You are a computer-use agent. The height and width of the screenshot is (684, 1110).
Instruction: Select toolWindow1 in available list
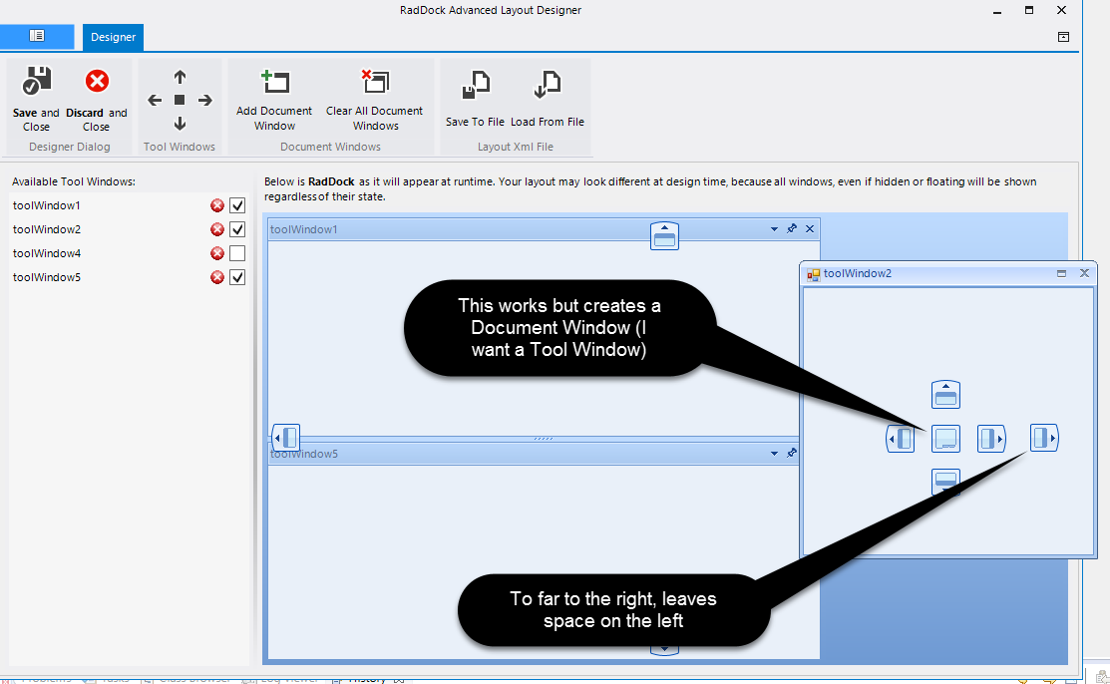click(x=47, y=205)
